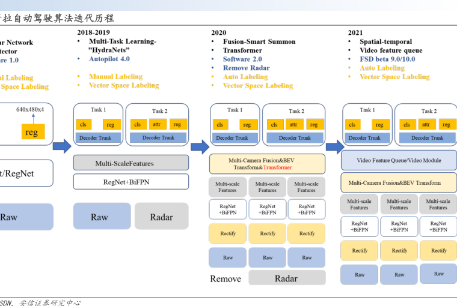This screenshot has width=457, height=306.
Task: Click the "cls" box in 2018-2019 Task 1
Action: pos(84,124)
